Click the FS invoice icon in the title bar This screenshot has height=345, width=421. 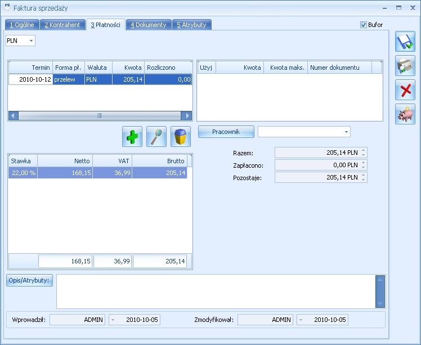(x=7, y=7)
